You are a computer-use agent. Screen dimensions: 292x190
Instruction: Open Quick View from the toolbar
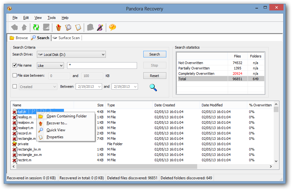pos(68,27)
